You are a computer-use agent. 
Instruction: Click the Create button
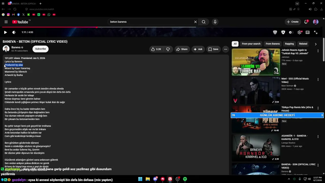[x=292, y=22]
